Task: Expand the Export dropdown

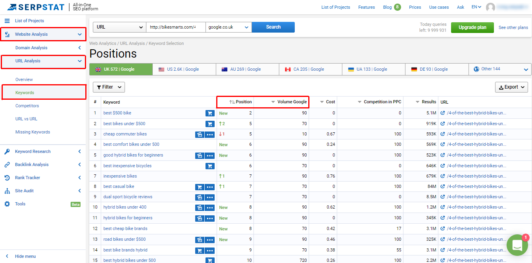Action: coord(511,87)
